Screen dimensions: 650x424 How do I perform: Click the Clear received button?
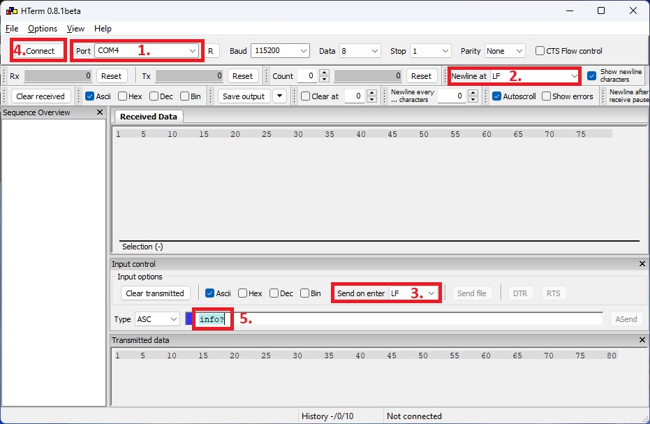pyautogui.click(x=40, y=96)
